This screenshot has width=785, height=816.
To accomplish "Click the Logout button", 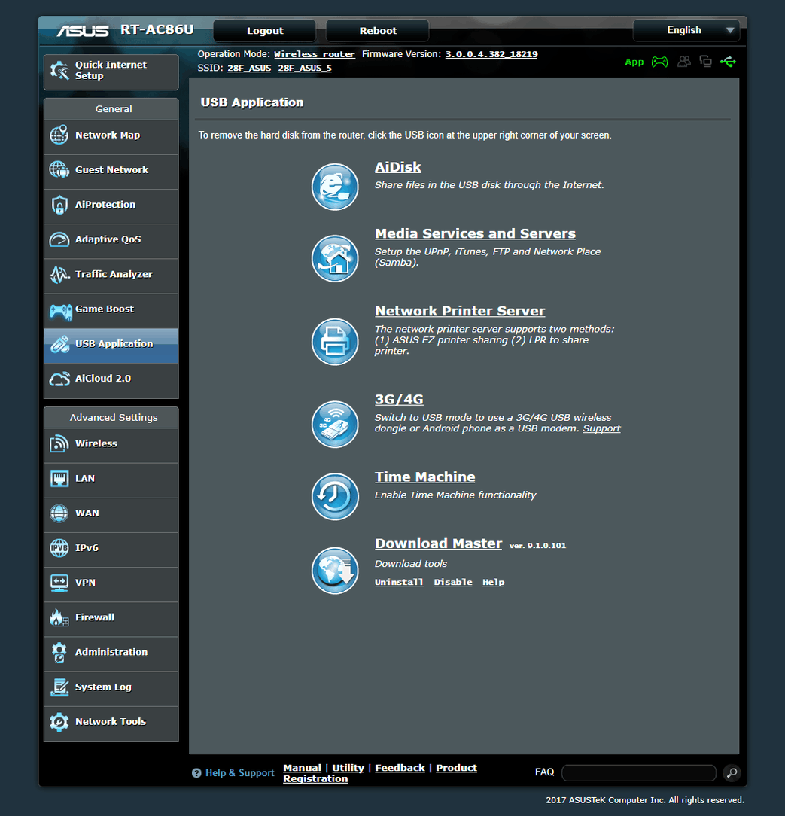I will coord(264,31).
